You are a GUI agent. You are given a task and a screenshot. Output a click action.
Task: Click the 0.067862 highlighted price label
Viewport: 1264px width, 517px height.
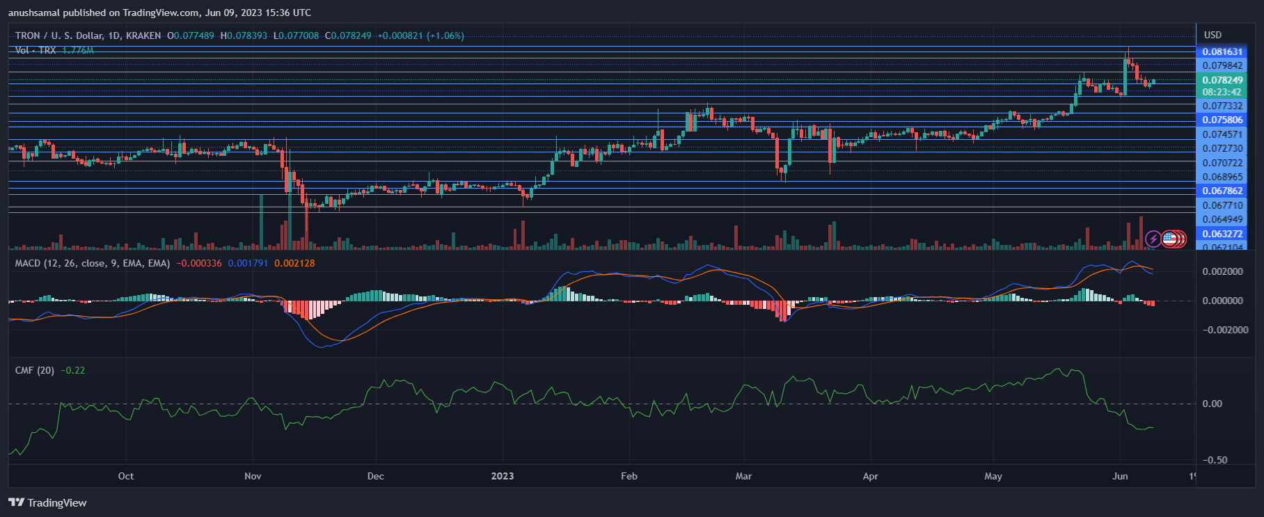(x=1222, y=191)
